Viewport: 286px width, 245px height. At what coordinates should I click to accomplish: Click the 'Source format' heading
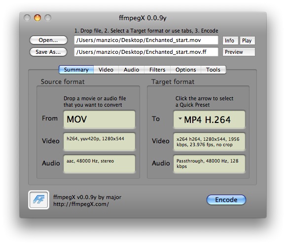point(63,82)
